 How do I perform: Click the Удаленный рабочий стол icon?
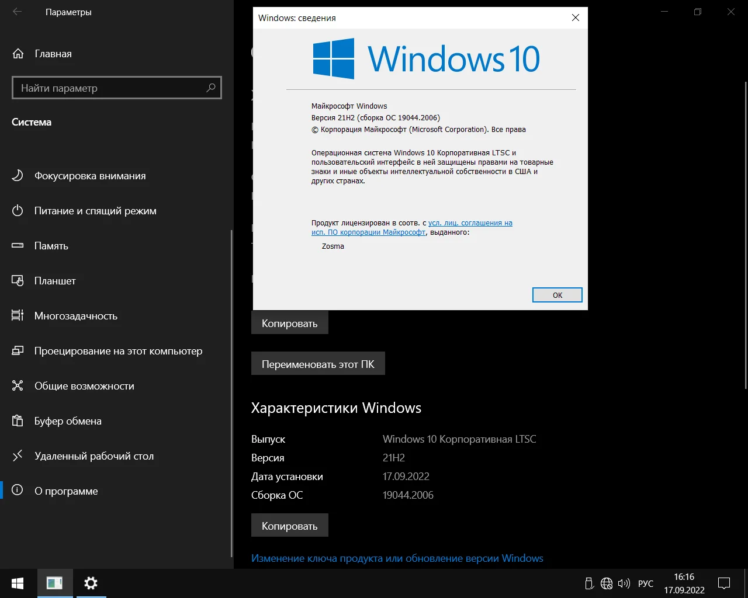[x=18, y=456]
